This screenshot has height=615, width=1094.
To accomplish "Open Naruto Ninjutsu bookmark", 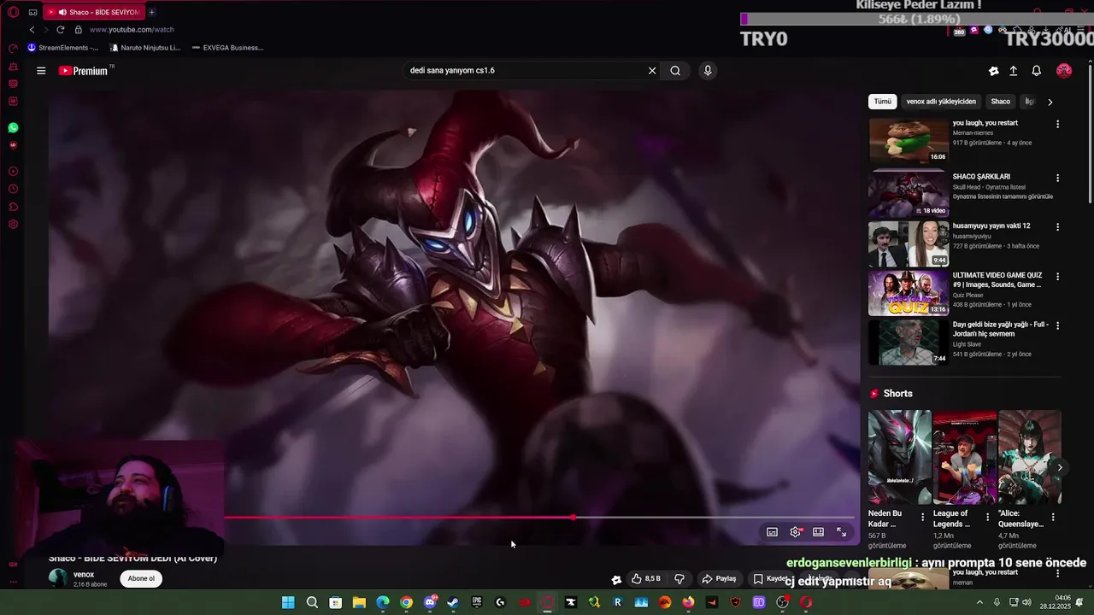I will pos(145,48).
